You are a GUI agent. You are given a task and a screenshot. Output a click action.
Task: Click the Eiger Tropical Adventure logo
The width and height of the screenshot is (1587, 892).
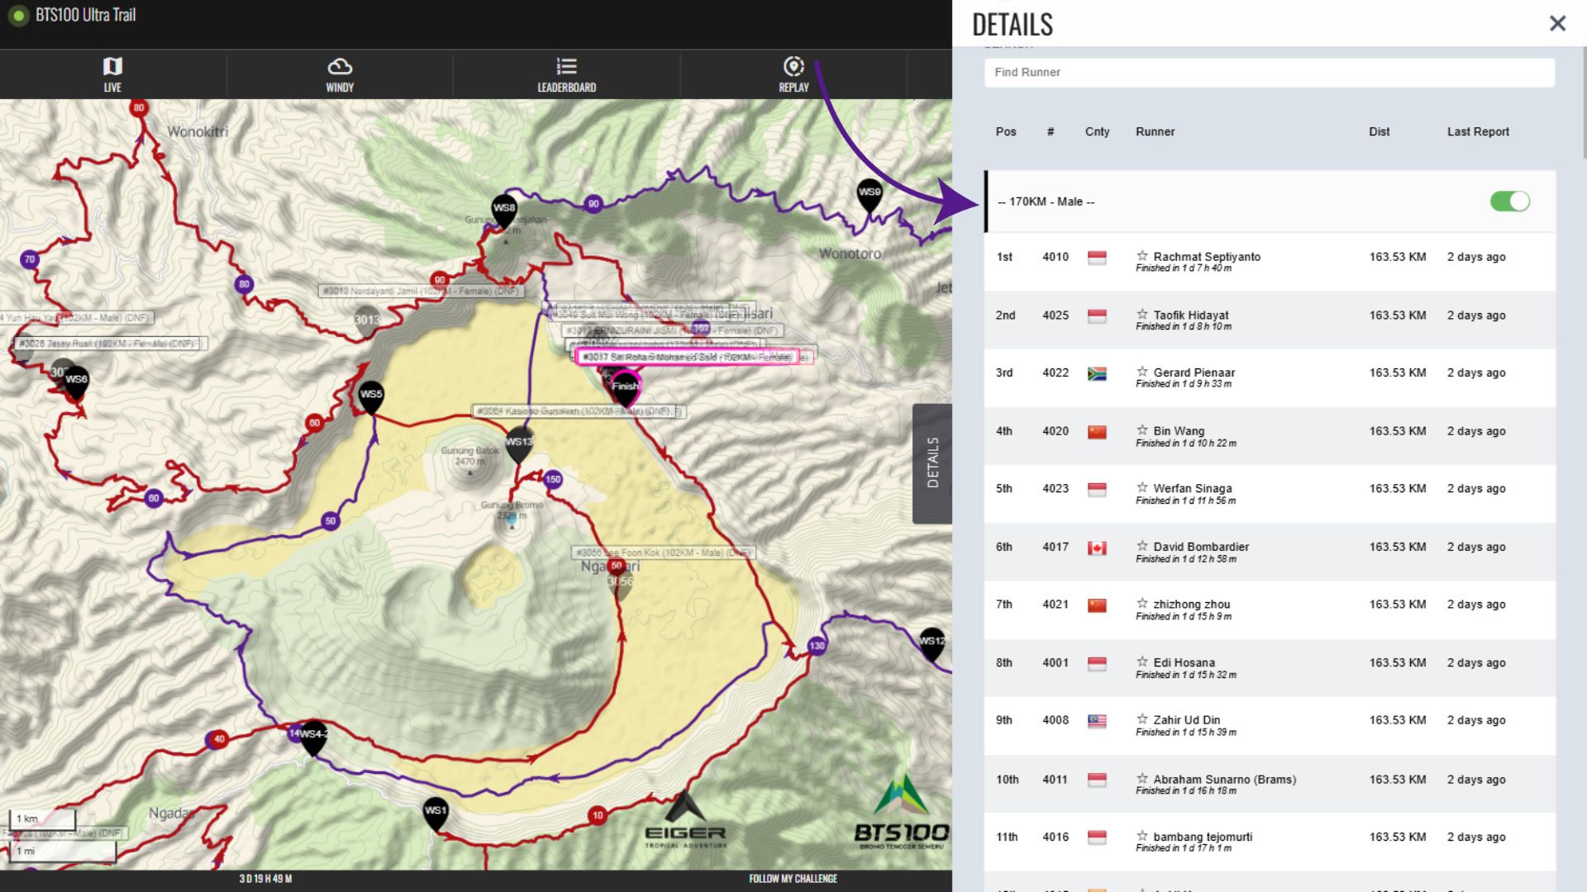(685, 819)
